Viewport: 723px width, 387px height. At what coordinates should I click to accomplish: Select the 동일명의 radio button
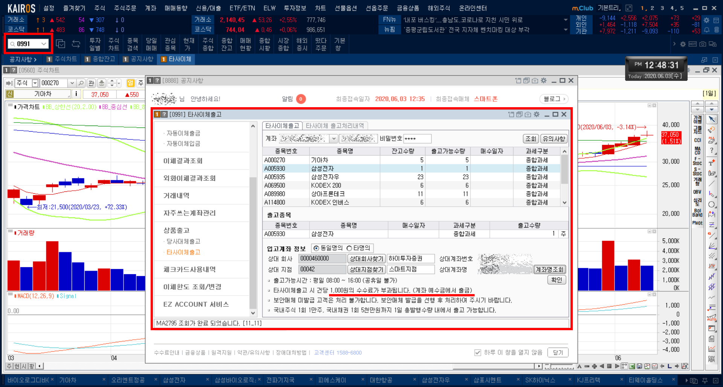316,248
